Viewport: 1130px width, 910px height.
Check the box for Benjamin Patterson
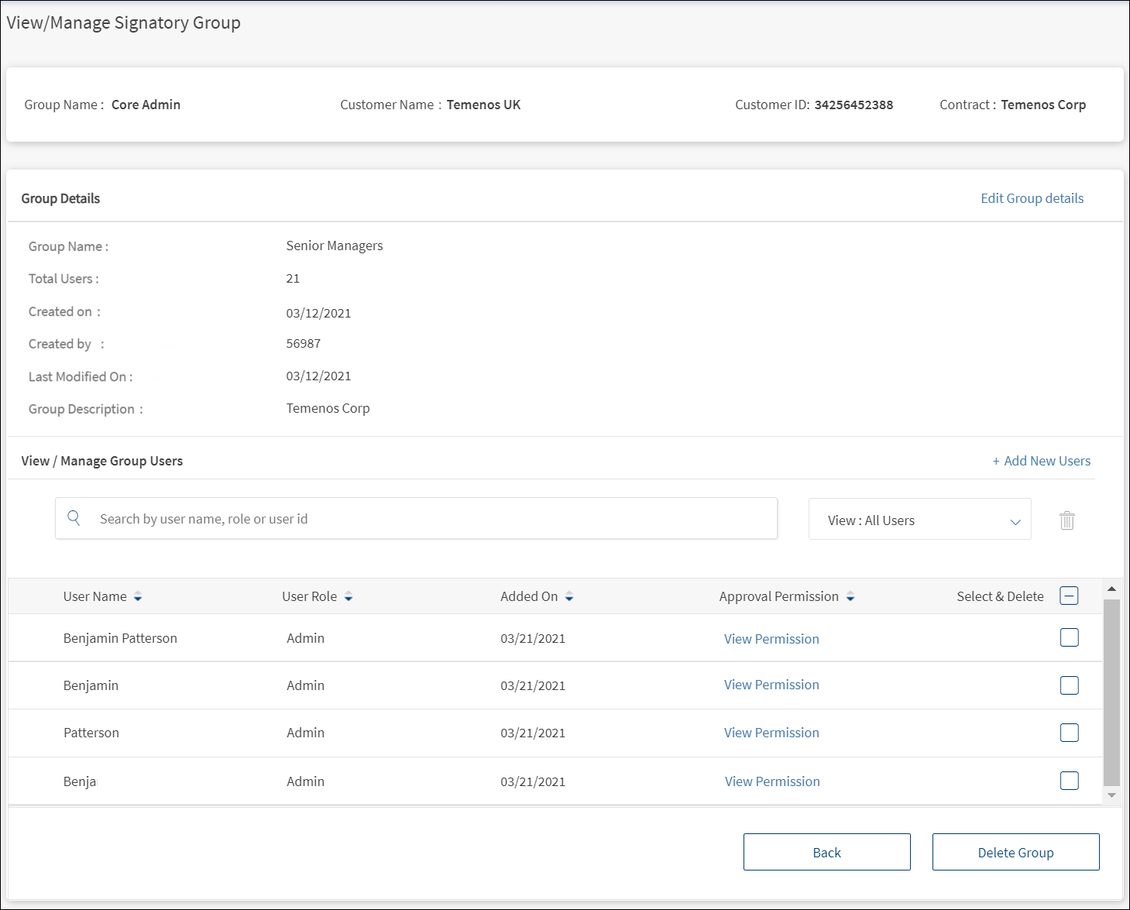[1069, 637]
